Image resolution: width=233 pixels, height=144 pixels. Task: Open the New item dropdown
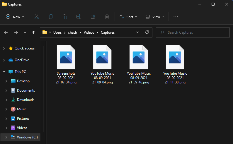pos(15,17)
